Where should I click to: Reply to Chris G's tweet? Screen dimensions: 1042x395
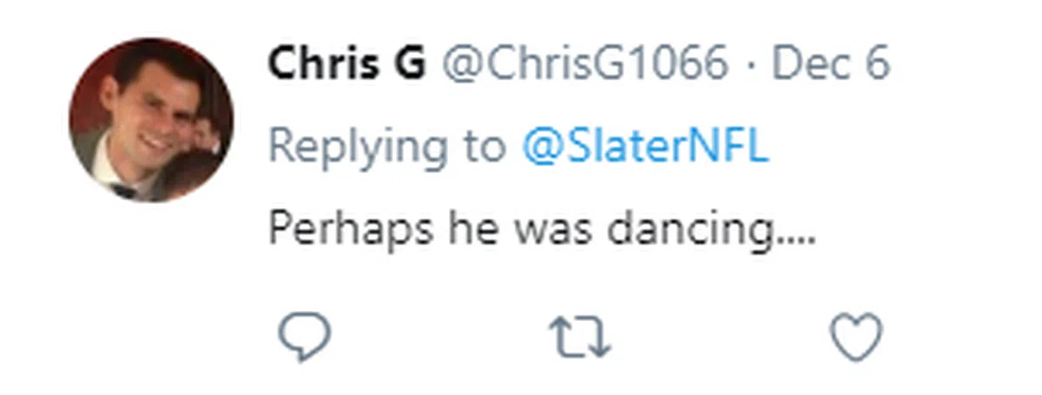tap(304, 337)
